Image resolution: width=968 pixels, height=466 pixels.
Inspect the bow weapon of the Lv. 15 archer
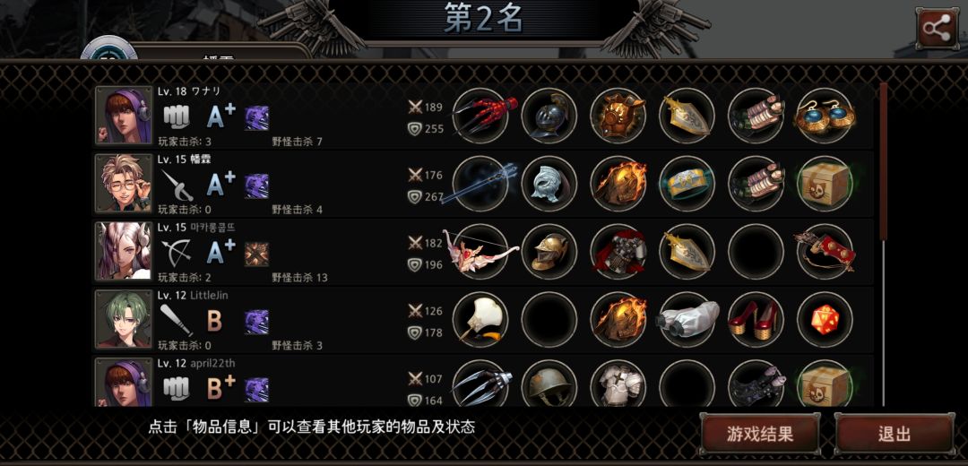pyautogui.click(x=481, y=252)
